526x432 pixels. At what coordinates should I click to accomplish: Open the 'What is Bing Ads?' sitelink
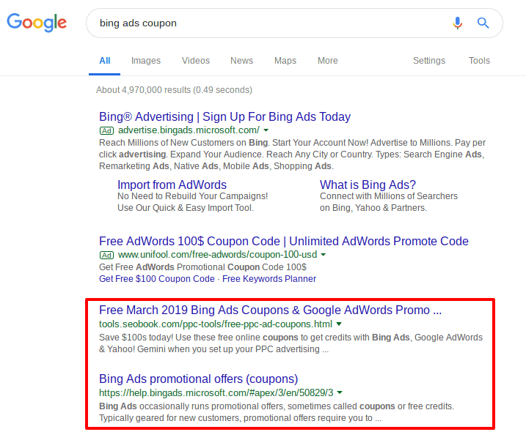368,185
